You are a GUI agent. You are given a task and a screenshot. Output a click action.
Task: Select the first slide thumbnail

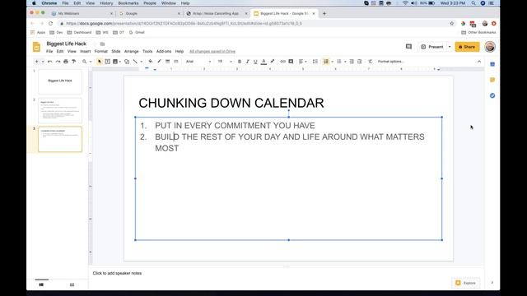(x=60, y=81)
